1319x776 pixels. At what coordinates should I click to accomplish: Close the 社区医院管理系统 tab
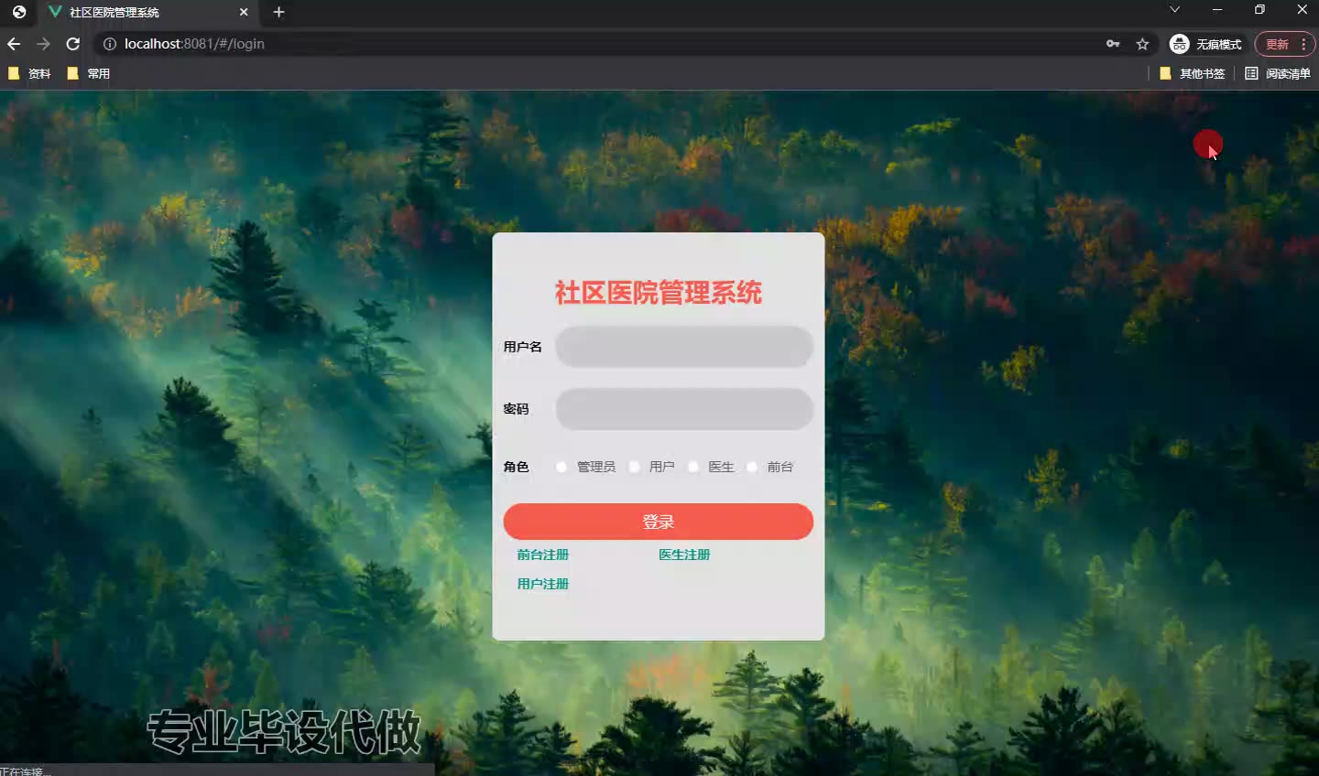click(244, 12)
